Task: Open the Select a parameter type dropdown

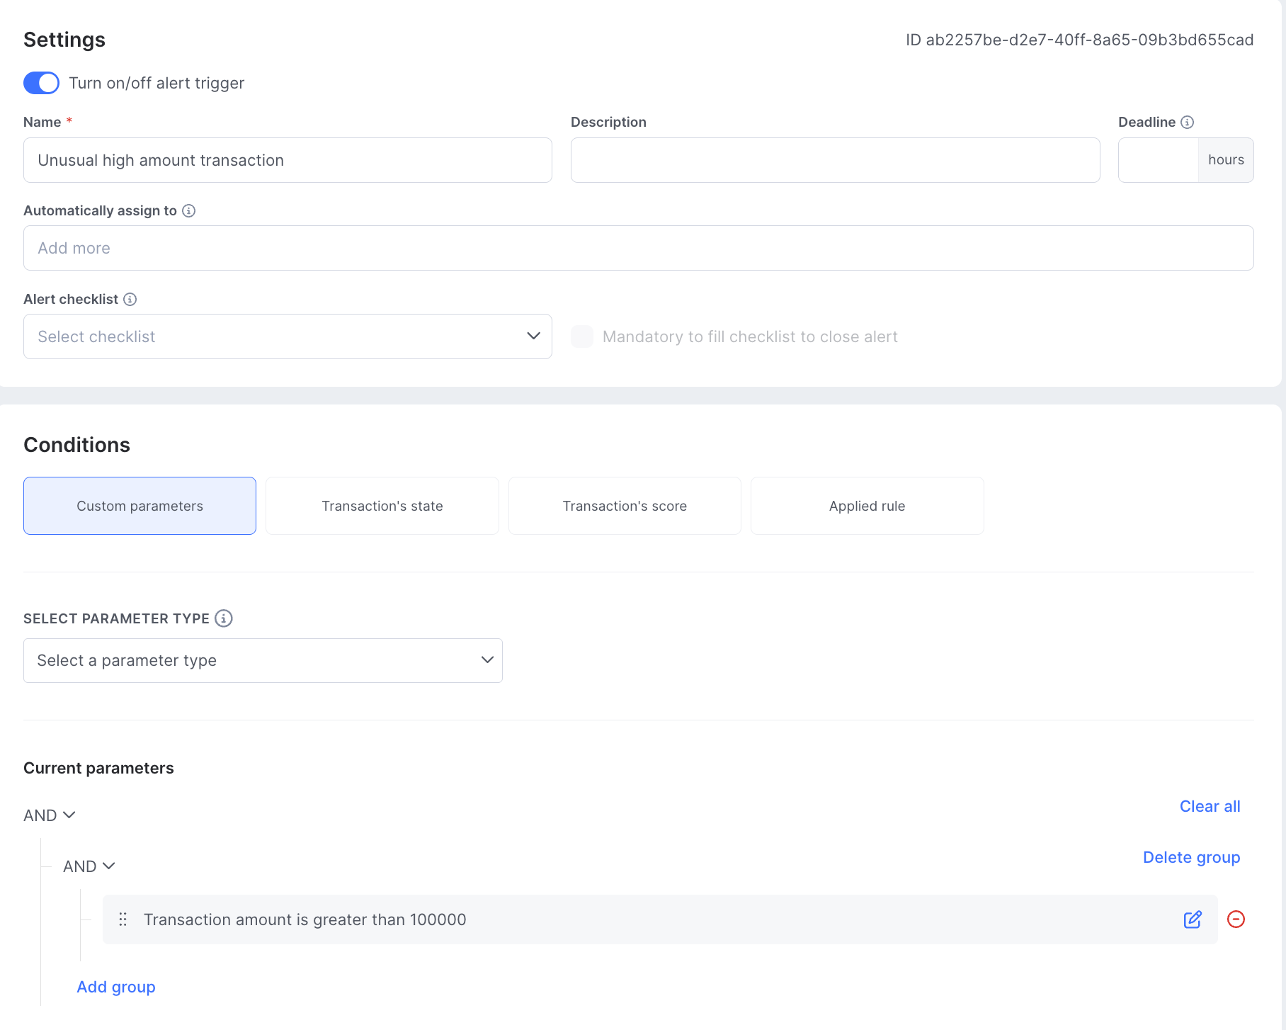Action: pos(263,660)
